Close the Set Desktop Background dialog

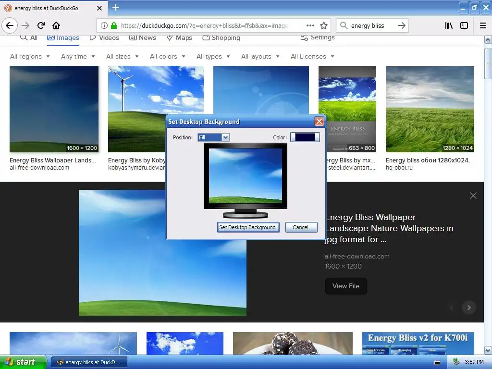tap(319, 122)
